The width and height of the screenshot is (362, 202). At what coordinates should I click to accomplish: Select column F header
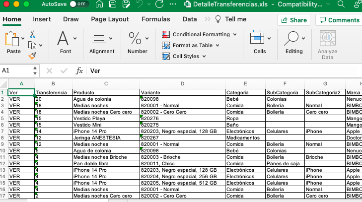[285, 83]
